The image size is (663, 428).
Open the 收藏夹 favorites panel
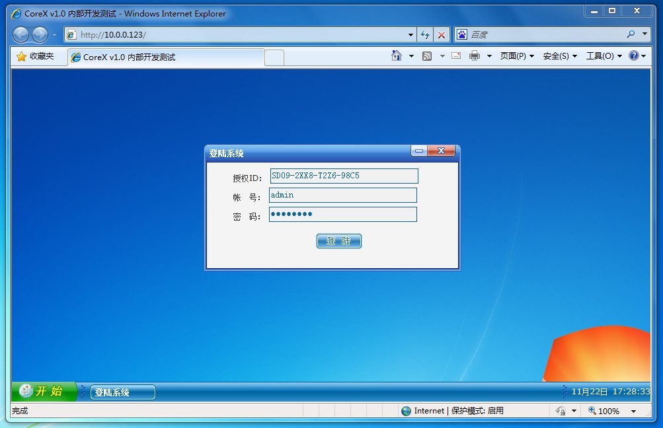(x=35, y=57)
